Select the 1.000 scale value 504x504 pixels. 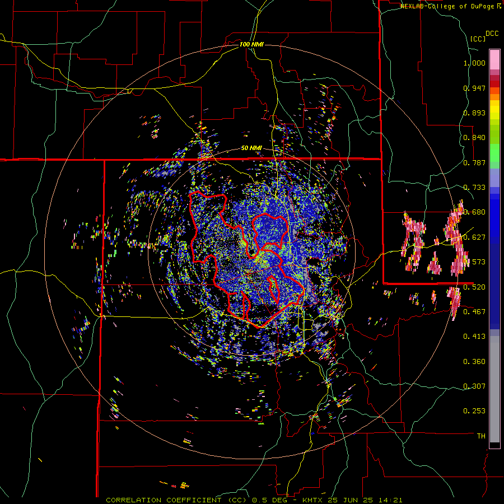coord(474,63)
